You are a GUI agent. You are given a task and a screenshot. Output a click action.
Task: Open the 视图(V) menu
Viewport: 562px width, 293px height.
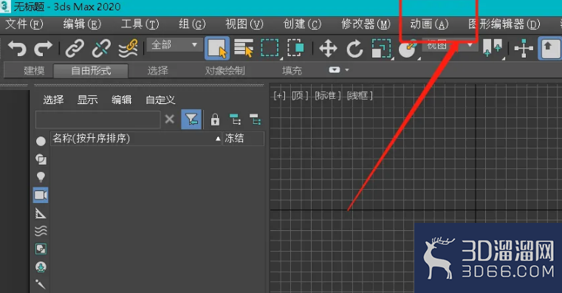point(244,24)
